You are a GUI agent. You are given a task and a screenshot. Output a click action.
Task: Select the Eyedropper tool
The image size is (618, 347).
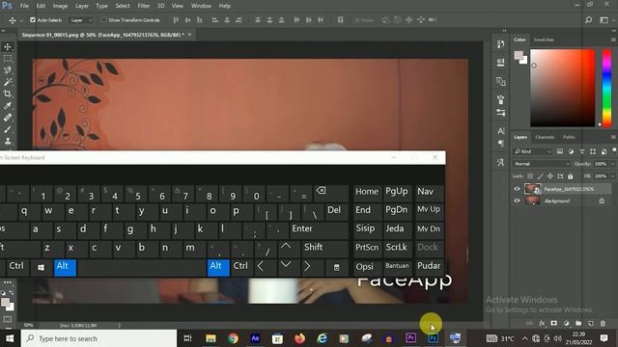(8, 105)
